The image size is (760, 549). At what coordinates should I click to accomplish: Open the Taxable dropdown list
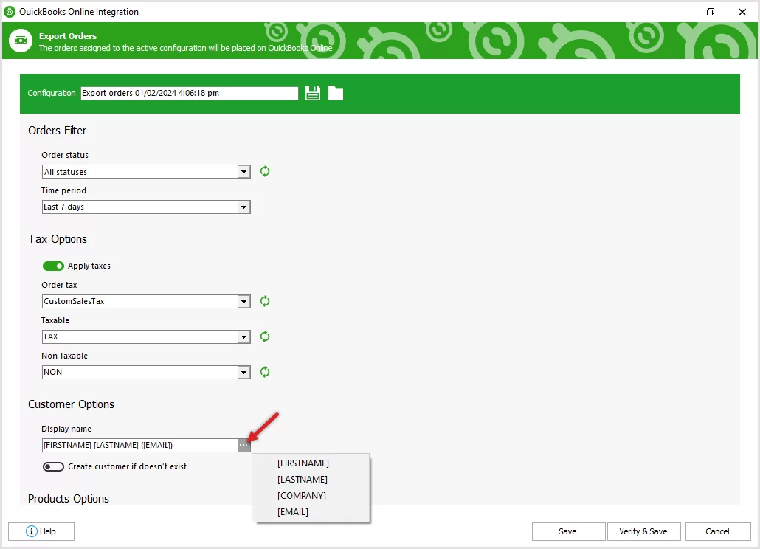click(x=243, y=336)
